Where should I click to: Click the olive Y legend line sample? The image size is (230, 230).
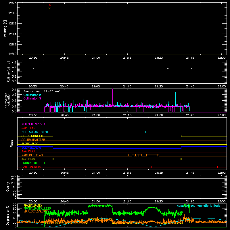point(34,10)
